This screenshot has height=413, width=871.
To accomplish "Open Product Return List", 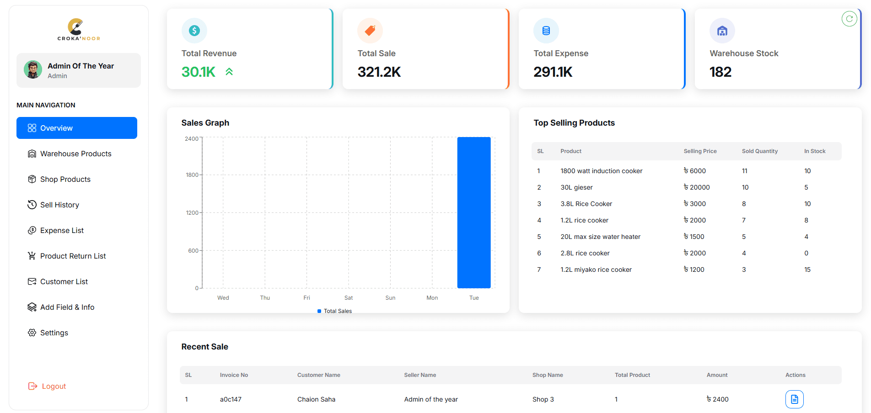I will coord(73,256).
